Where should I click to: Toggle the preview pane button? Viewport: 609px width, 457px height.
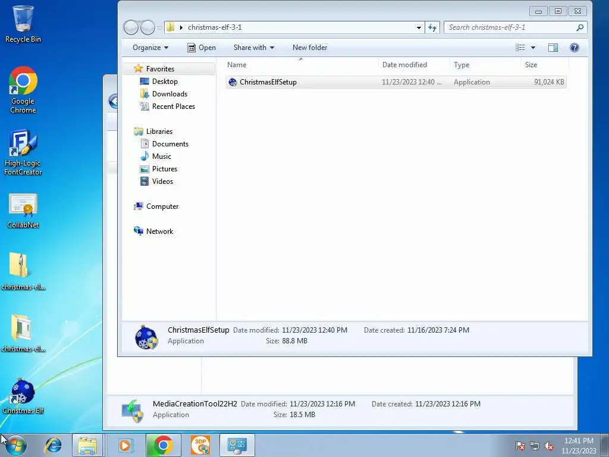[553, 48]
